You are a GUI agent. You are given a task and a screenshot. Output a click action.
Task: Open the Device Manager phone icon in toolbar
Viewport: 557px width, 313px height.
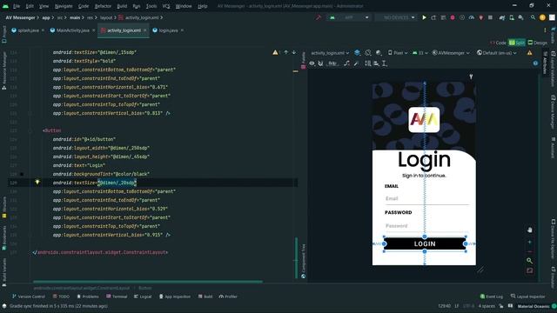(x=512, y=17)
